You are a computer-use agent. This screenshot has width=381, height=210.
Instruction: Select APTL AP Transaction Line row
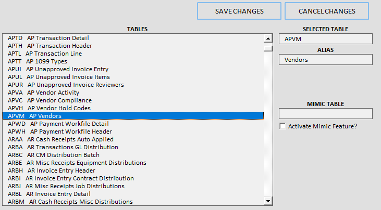click(x=133, y=54)
